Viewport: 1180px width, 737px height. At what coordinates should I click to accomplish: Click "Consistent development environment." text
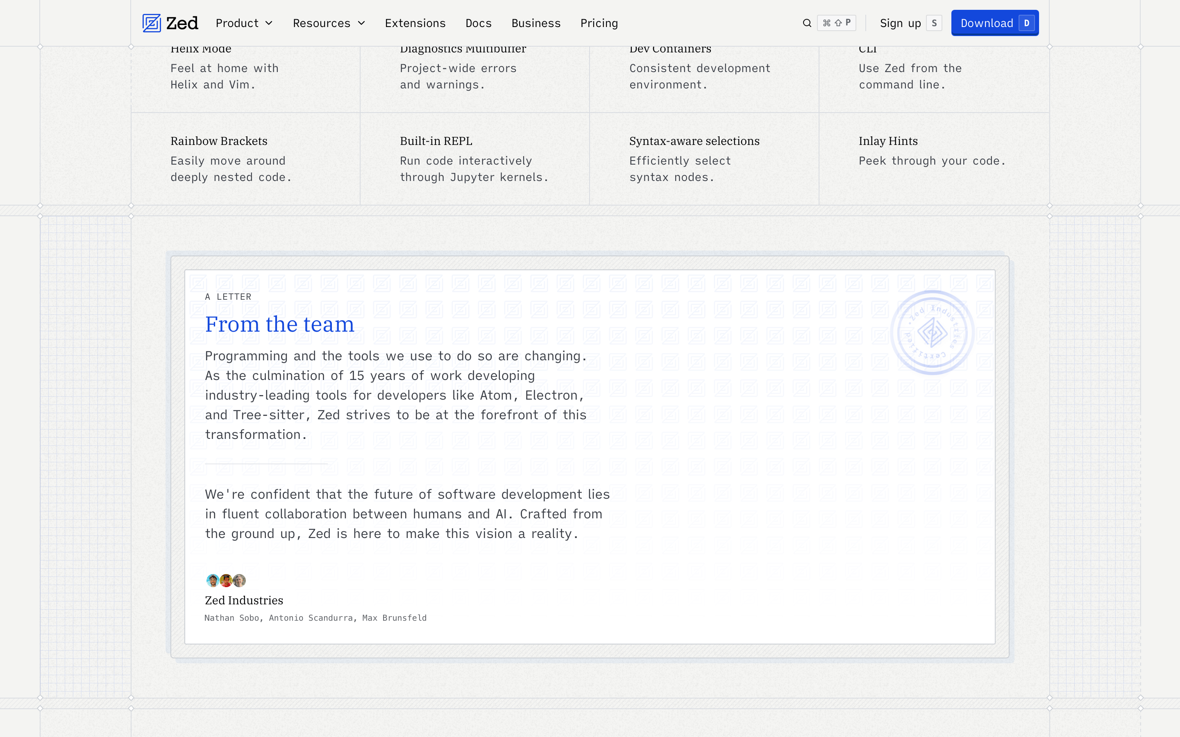pyautogui.click(x=700, y=77)
